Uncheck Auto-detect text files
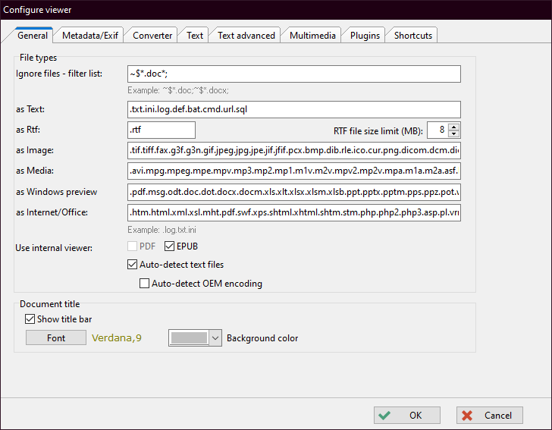The width and height of the screenshot is (552, 430). (133, 265)
